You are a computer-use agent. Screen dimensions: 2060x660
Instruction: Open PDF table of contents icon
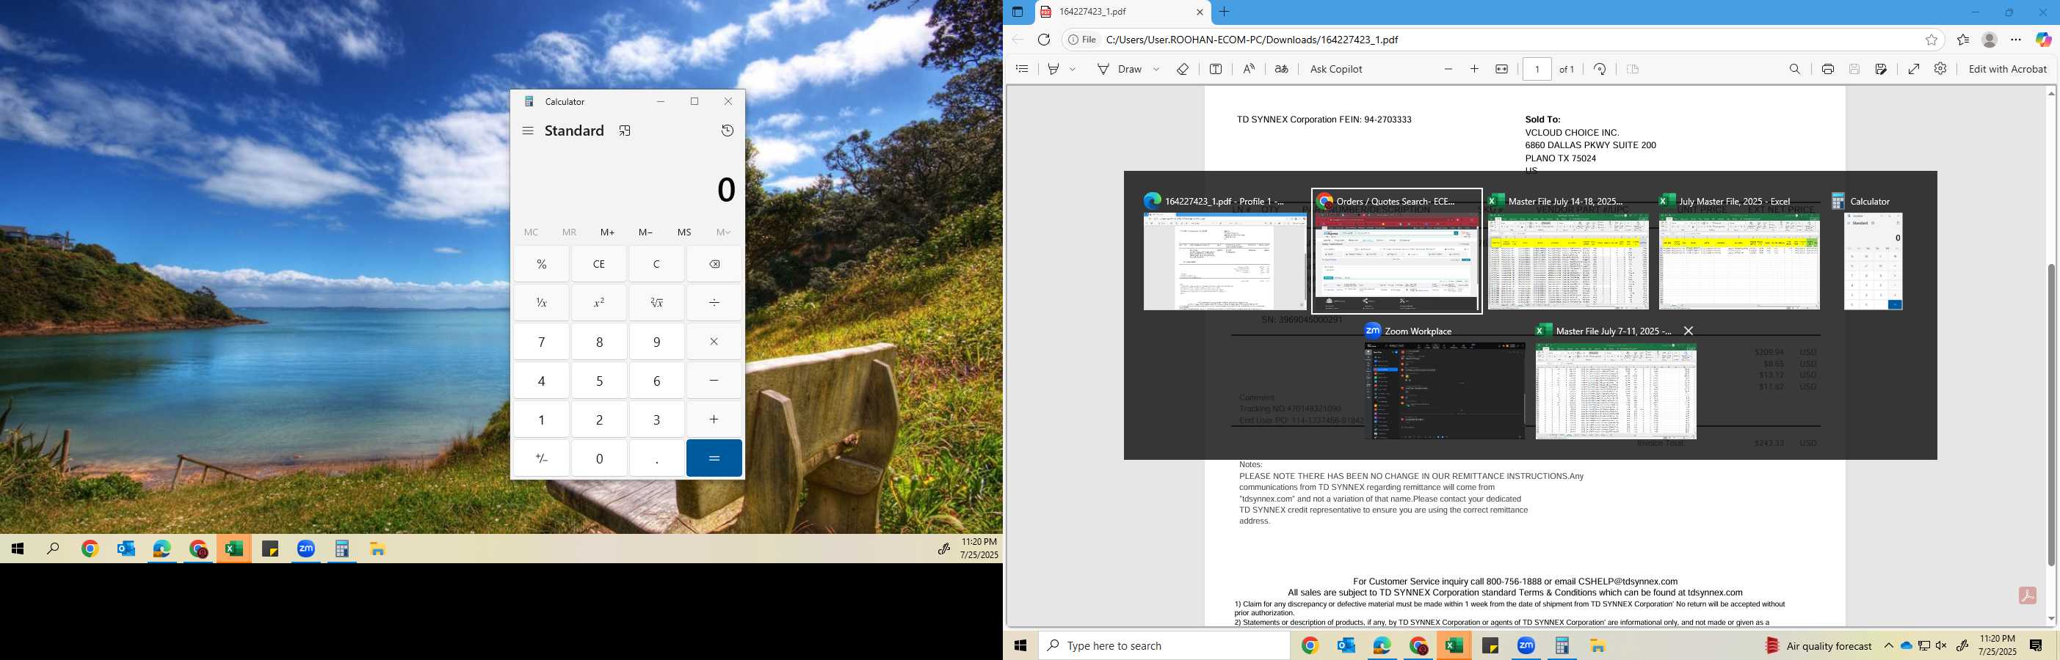tap(1022, 69)
